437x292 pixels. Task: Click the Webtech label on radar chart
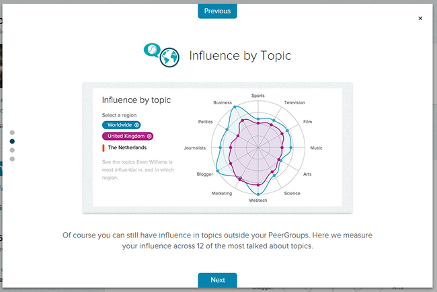point(257,200)
